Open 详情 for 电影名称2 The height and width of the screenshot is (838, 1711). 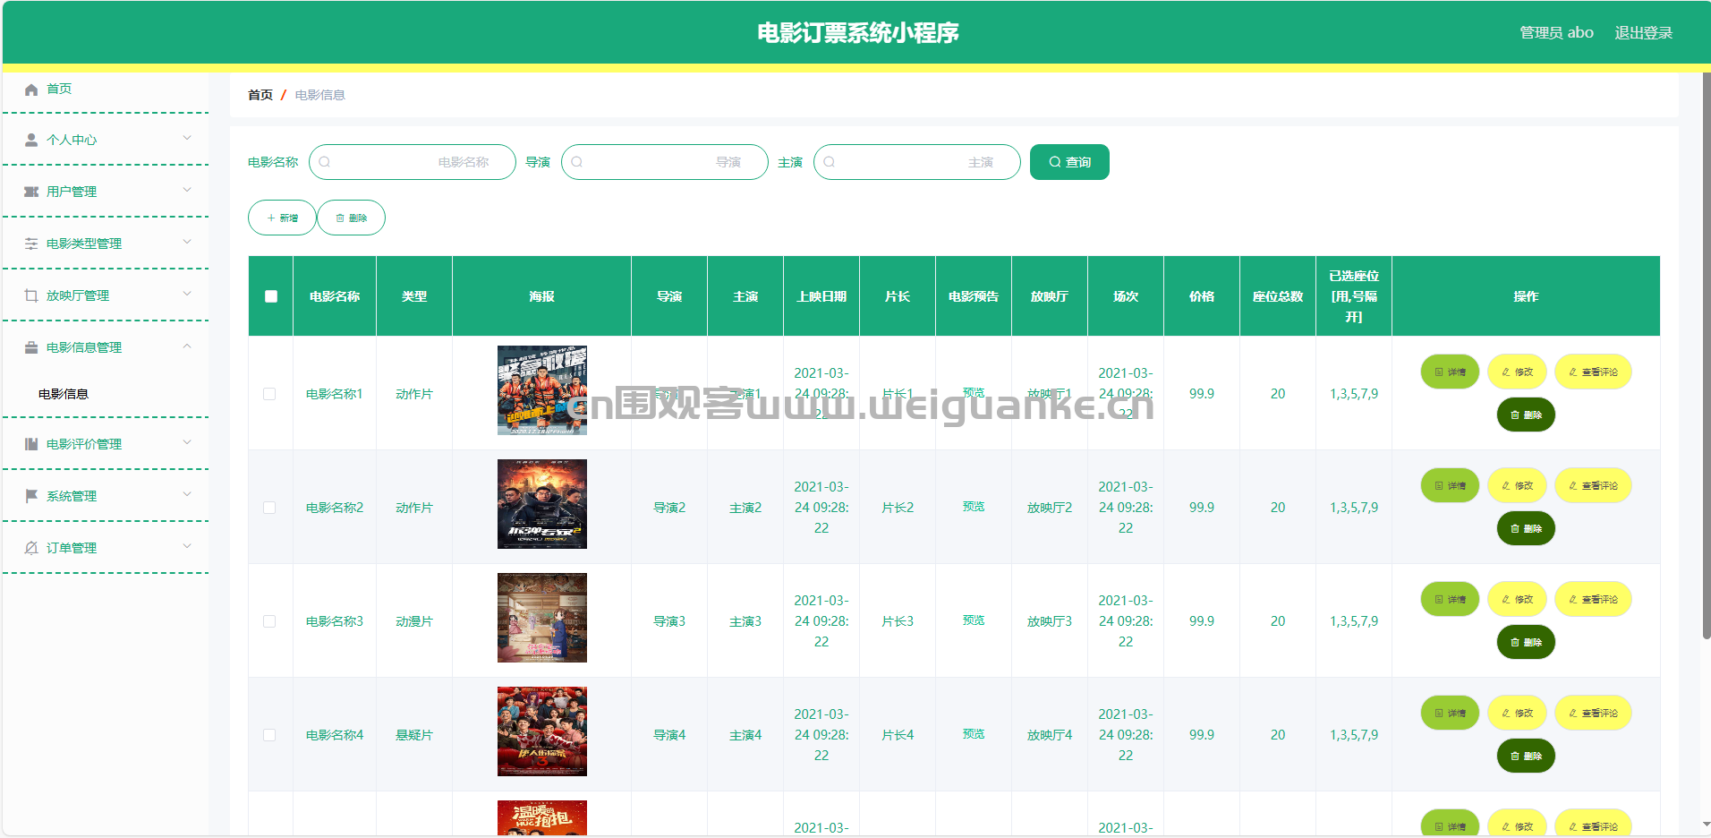1450,485
